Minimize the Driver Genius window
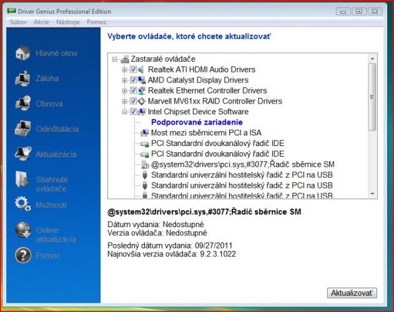 pos(343,12)
